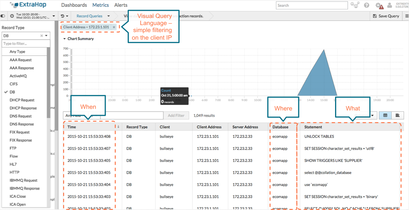Image resolution: width=409 pixels, height=210 pixels.
Task: Click the filter value text field
Action: click(132, 115)
